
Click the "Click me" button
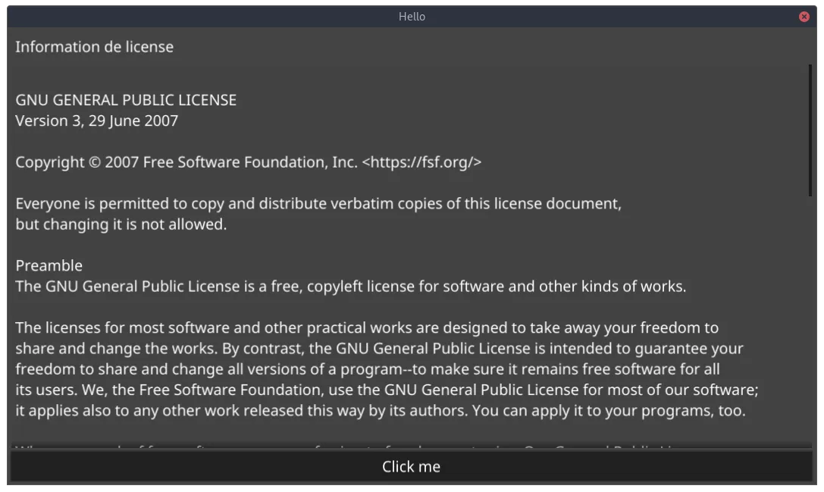[x=411, y=466]
